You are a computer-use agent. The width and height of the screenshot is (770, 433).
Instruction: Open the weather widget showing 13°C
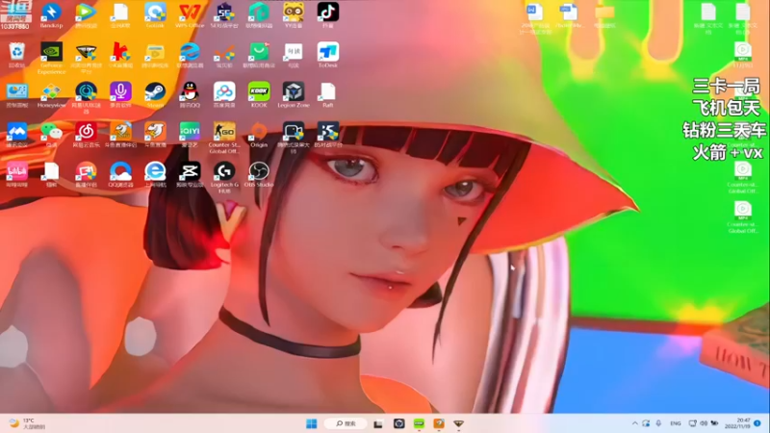[x=28, y=423]
